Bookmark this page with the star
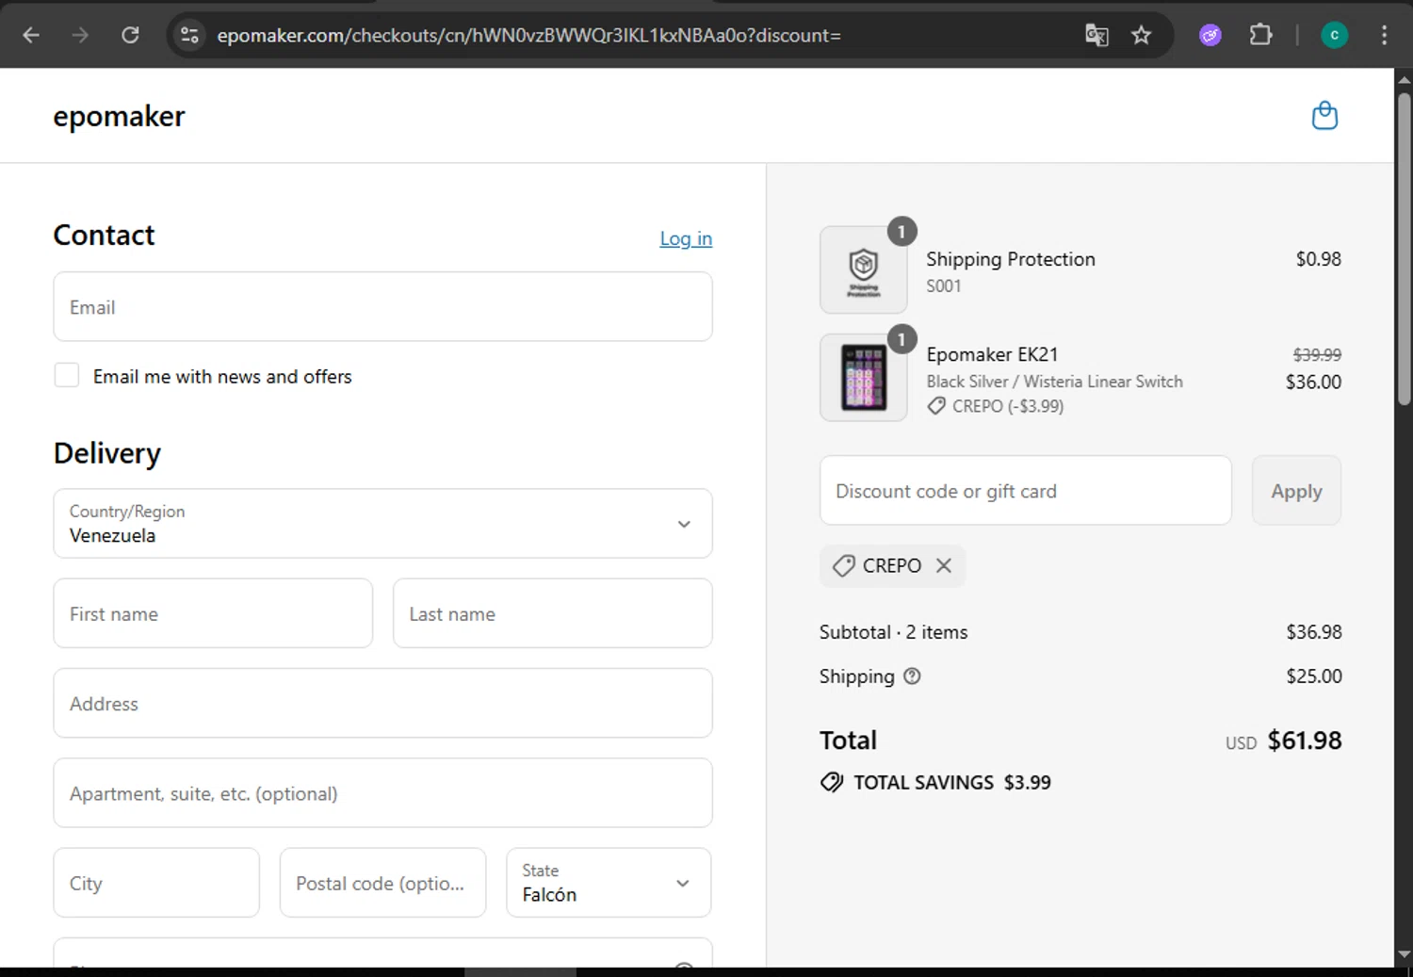The height and width of the screenshot is (977, 1413). tap(1141, 36)
